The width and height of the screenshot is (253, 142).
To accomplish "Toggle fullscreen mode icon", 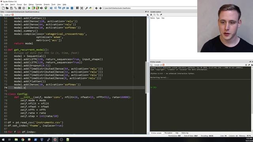I will click(82, 8).
